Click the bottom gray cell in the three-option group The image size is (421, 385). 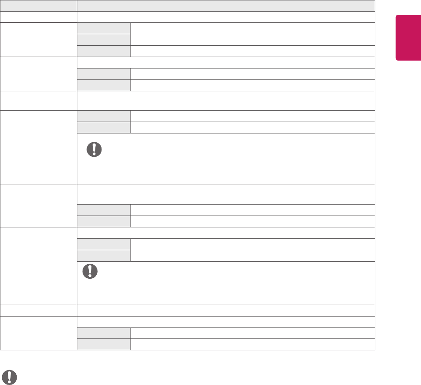coord(104,51)
